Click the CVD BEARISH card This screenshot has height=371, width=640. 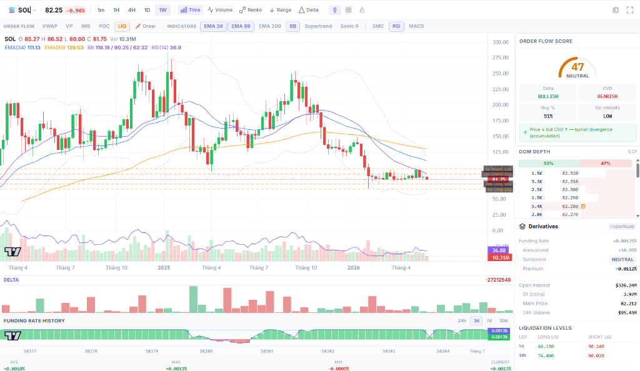click(607, 92)
